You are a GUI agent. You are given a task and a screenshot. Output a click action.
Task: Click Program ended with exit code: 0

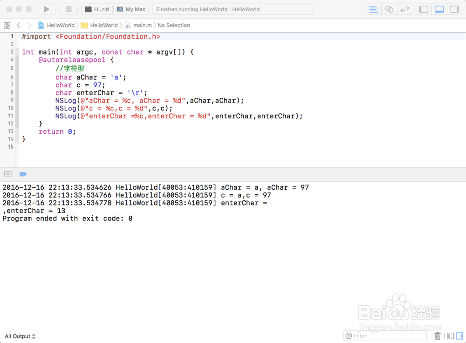[68, 219]
